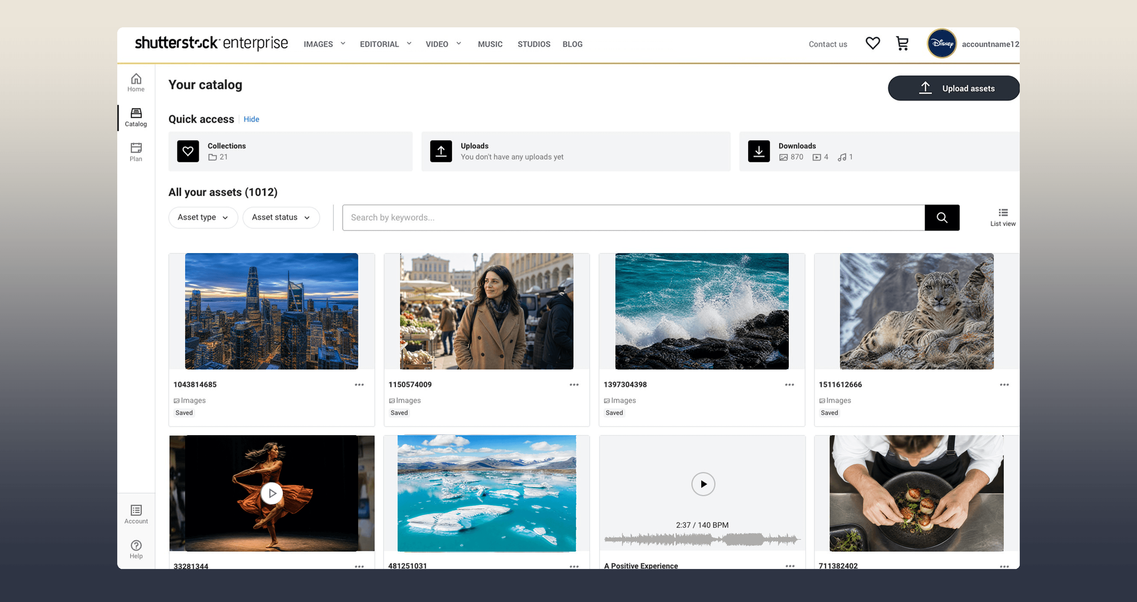Click the "All your assets (1012)" heading
This screenshot has height=602, width=1137.
[x=223, y=192]
